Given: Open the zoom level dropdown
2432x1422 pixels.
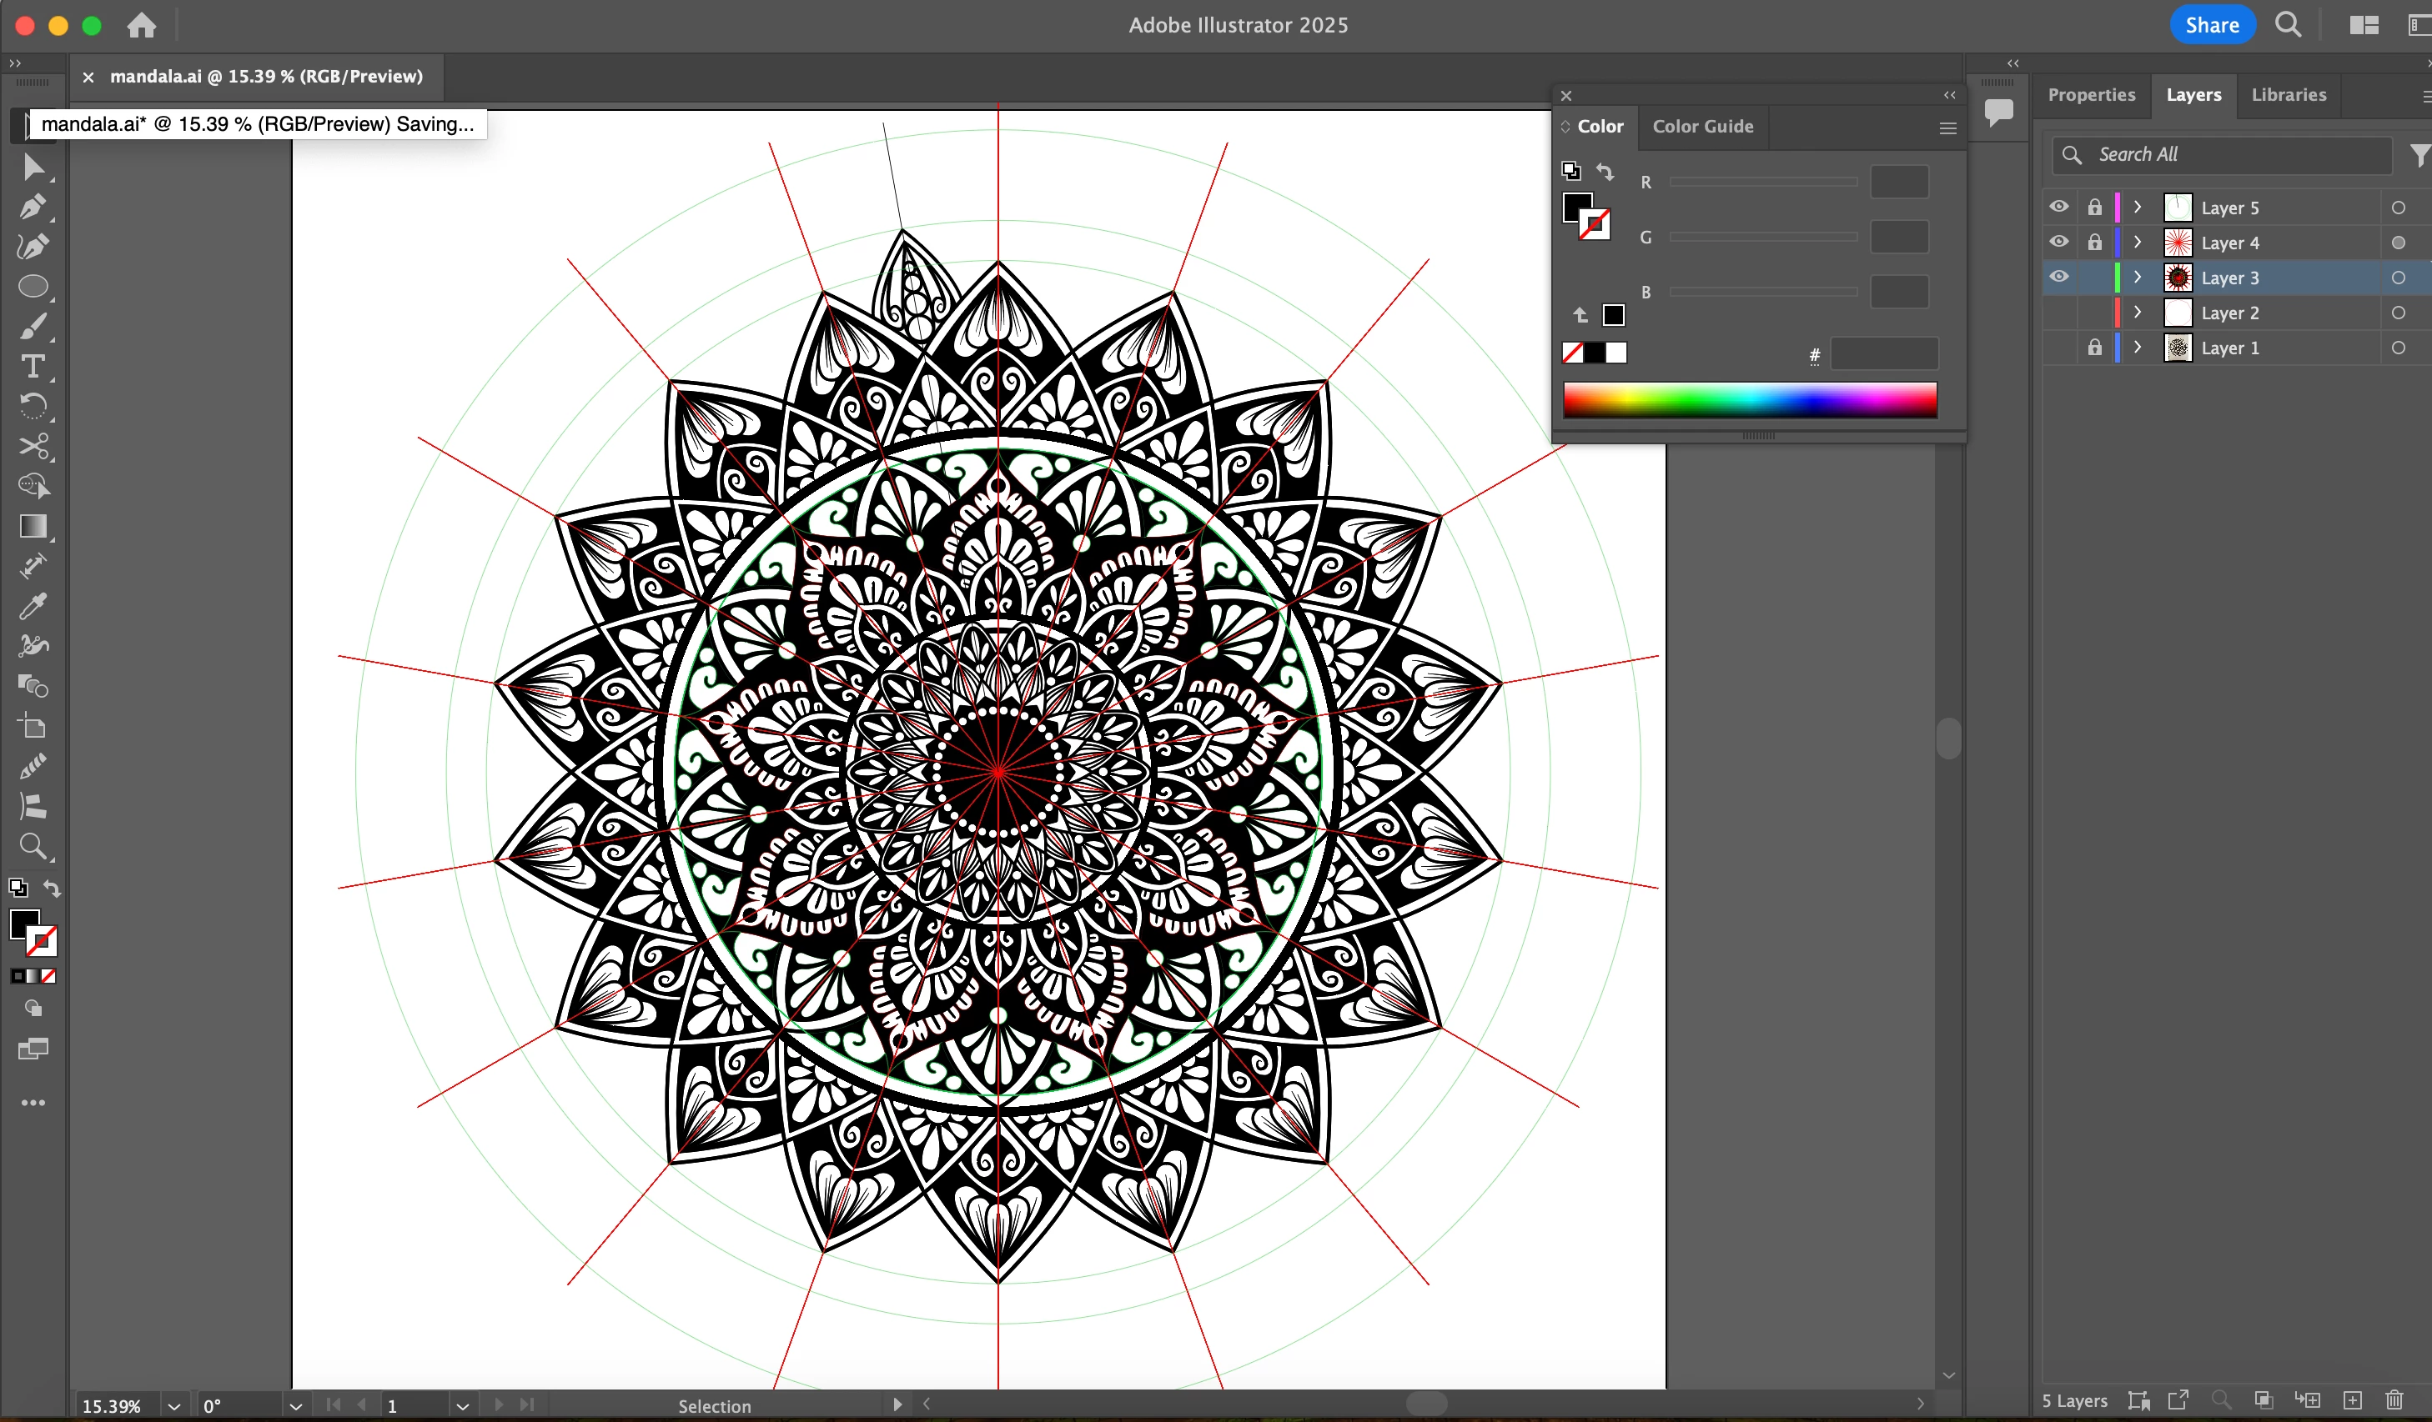Looking at the screenshot, I should (x=173, y=1405).
